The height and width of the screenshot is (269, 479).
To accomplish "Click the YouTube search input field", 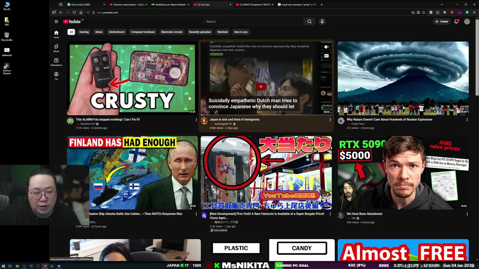I will 253,22.
